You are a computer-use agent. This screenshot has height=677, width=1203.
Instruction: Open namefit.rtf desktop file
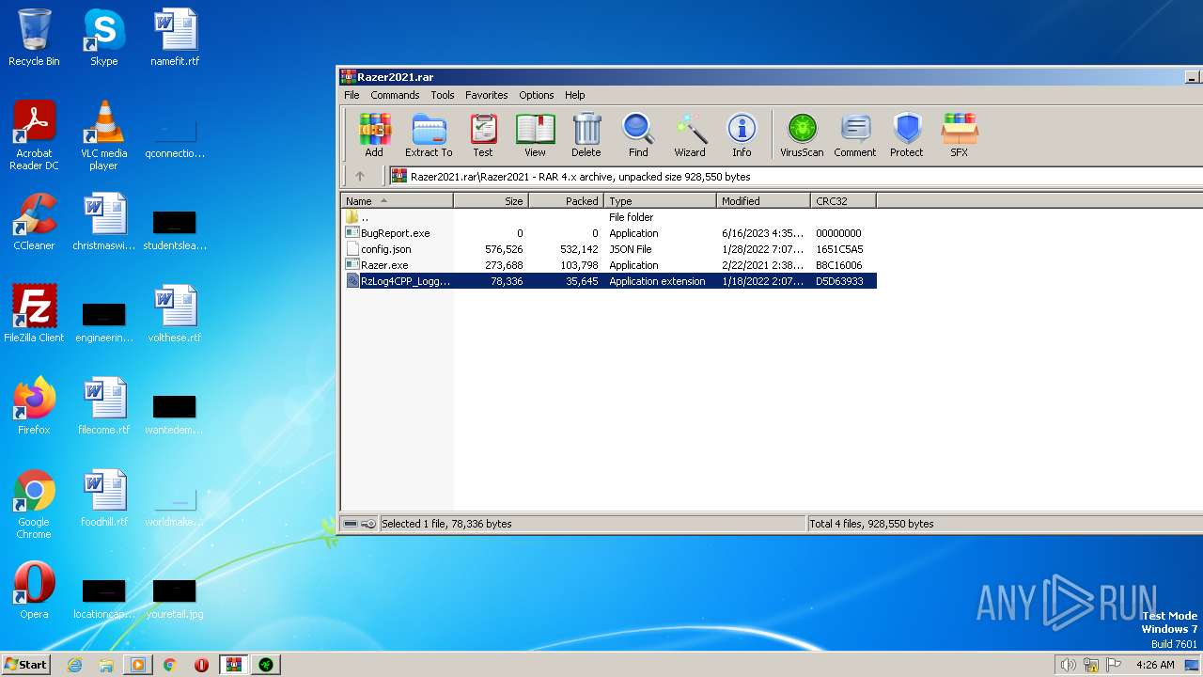(x=175, y=38)
